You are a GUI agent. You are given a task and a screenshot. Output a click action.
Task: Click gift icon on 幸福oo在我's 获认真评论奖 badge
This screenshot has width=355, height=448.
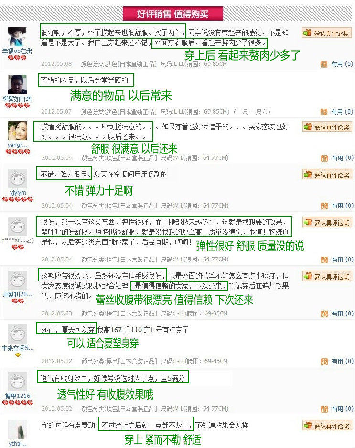coord(307,33)
